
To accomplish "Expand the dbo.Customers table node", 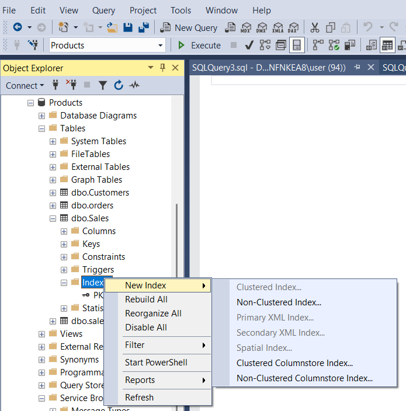I will click(x=53, y=193).
